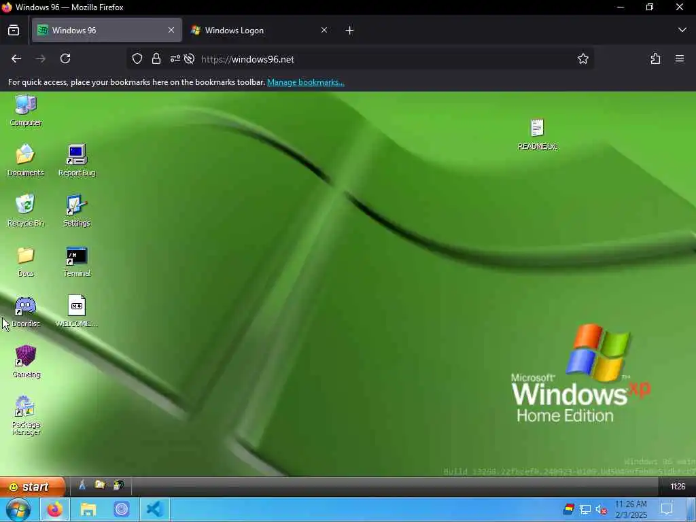Screen dimensions: 696x522
Task: Open the notification center icon
Action: 667,510
